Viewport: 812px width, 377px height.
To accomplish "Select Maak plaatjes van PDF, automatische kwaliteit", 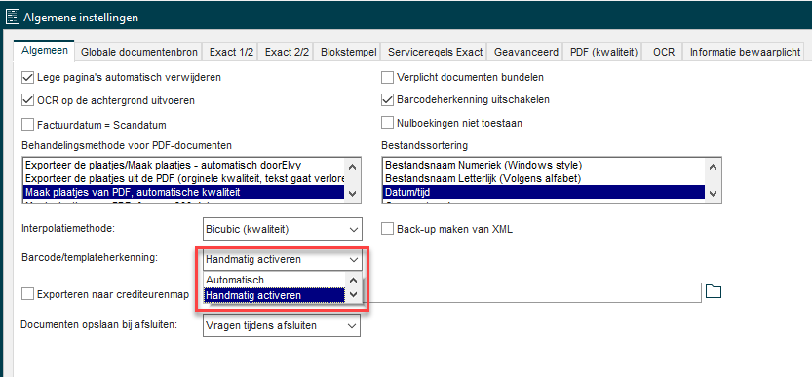I will coord(184,192).
